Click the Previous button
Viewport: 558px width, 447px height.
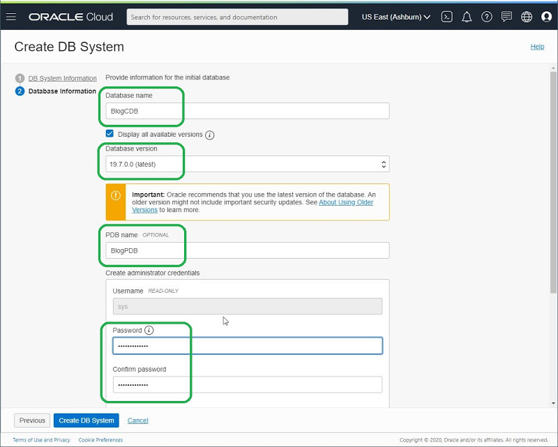[x=32, y=421]
